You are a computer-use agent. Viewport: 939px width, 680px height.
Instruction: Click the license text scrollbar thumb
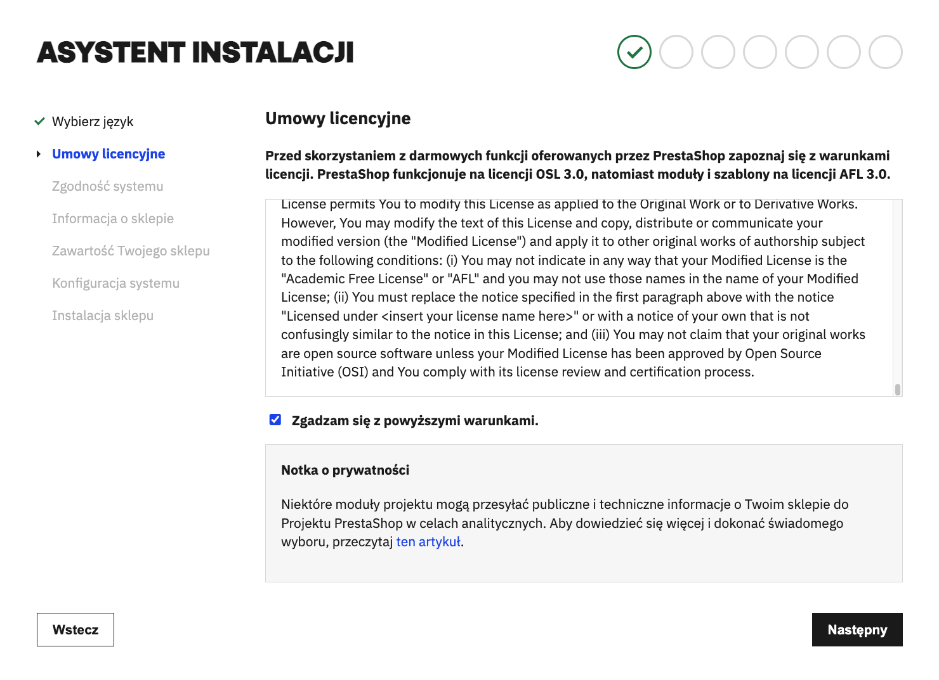click(898, 389)
